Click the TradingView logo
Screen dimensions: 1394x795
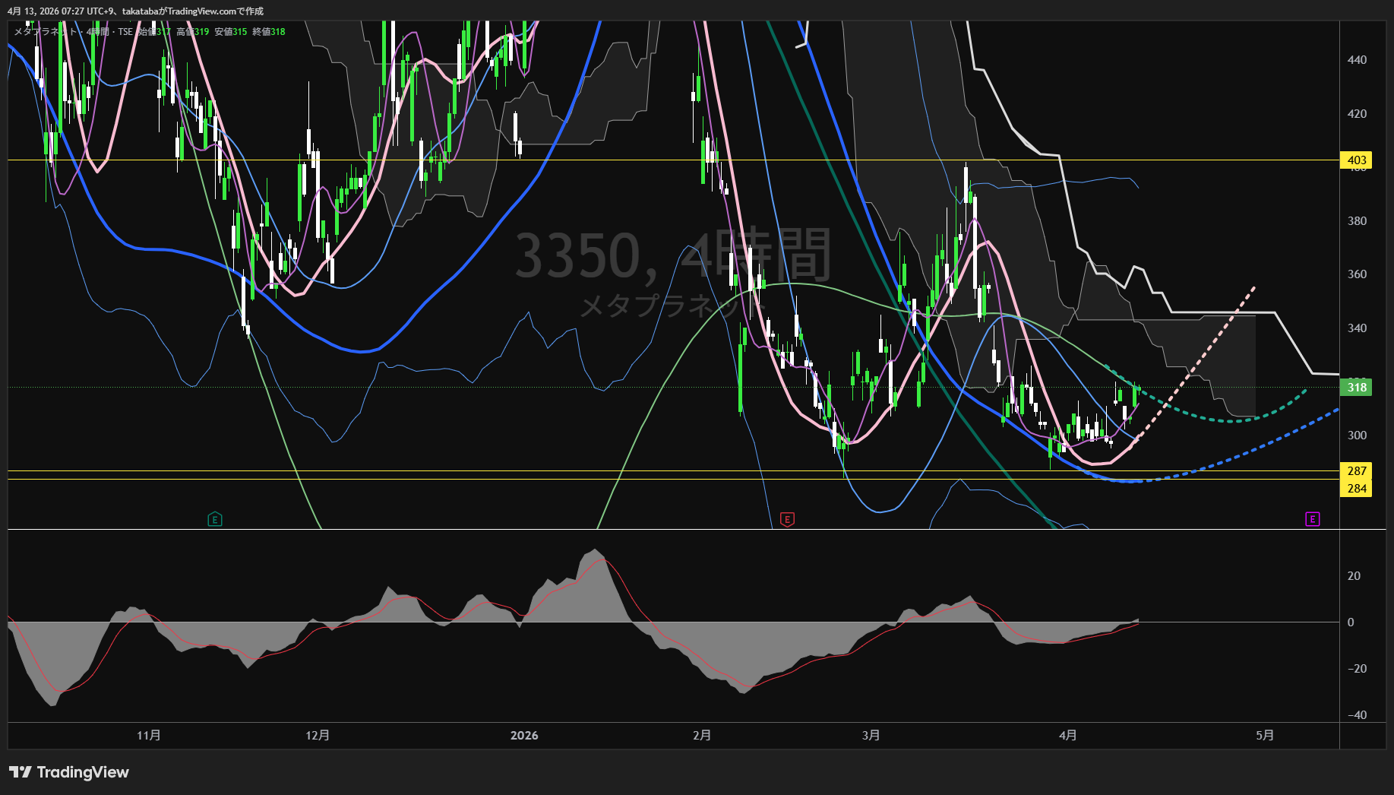tap(69, 772)
